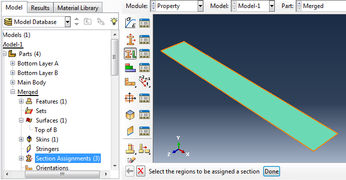
Task: Click the tree hierarchy icon in model tree header
Action: tap(101, 21)
